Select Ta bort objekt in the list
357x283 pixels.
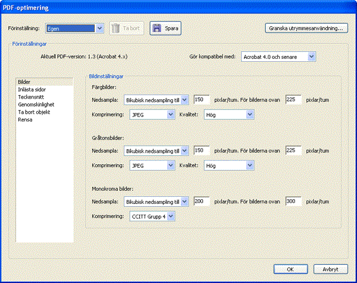click(x=45, y=112)
